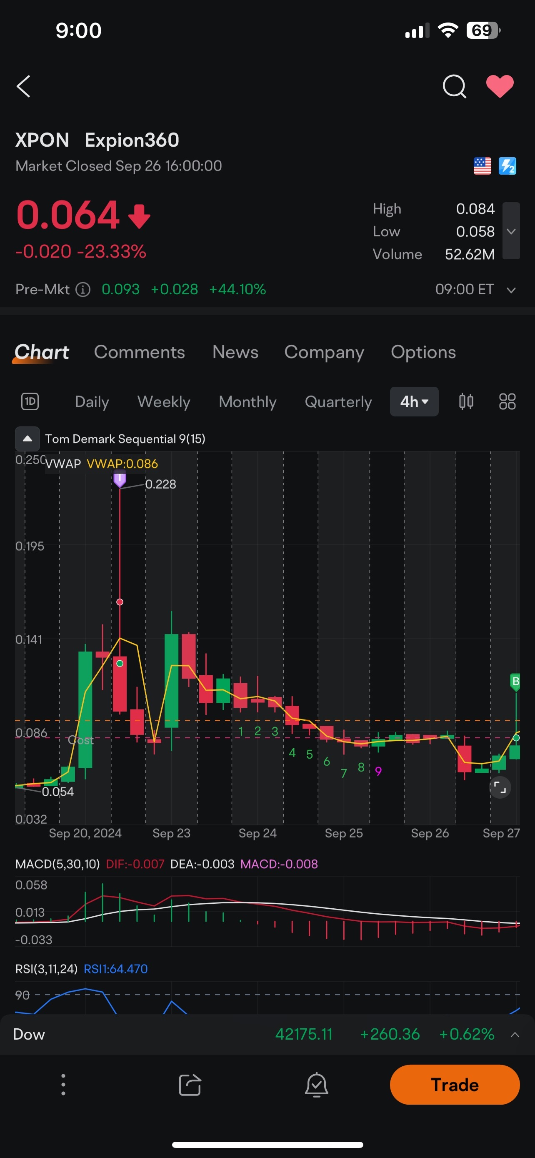
Task: Switch to the Chart tab
Action: point(42,352)
